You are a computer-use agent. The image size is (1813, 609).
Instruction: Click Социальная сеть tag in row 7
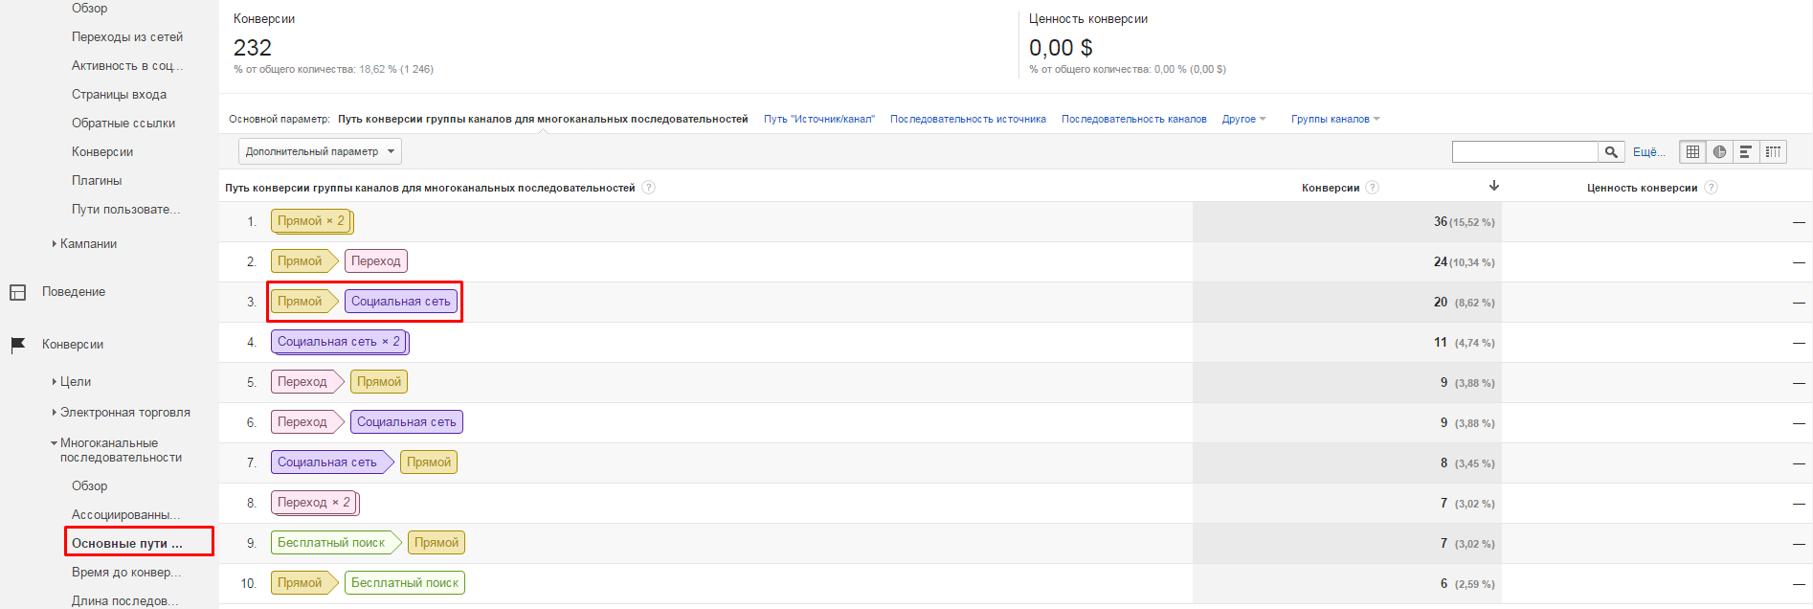point(331,462)
